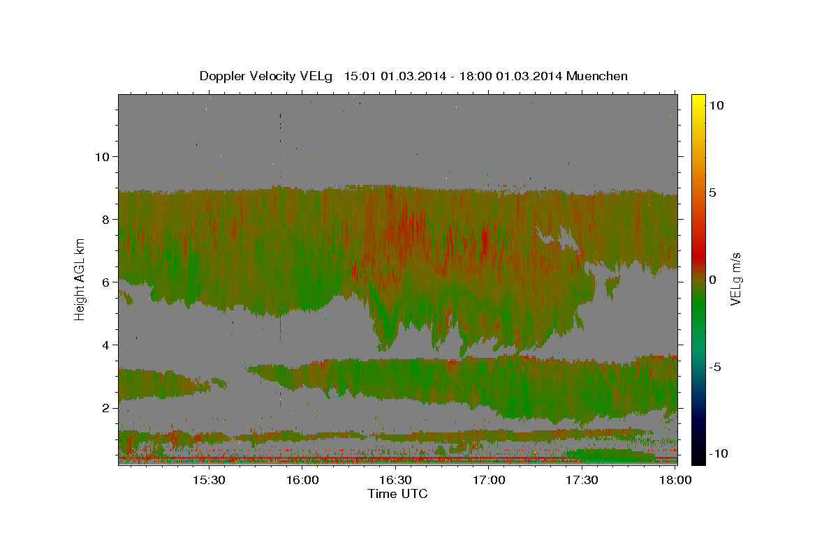Click the yellow top of the velocity colorbar
Image resolution: width=838 pixels, height=558 pixels.
tap(698, 100)
